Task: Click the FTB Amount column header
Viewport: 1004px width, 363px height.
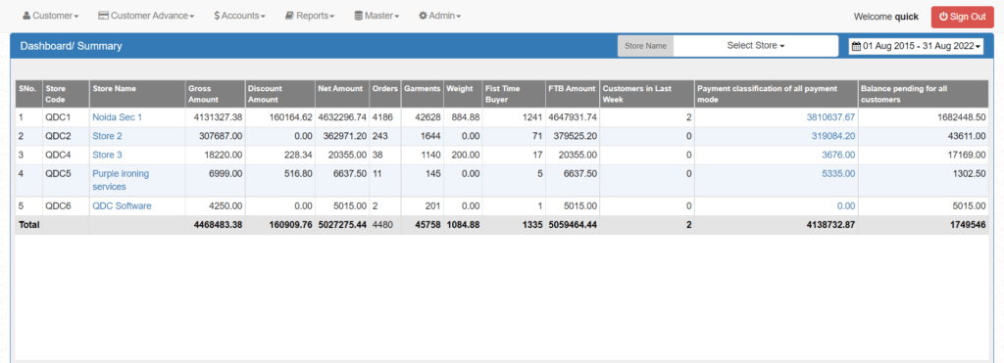Action: (x=573, y=94)
